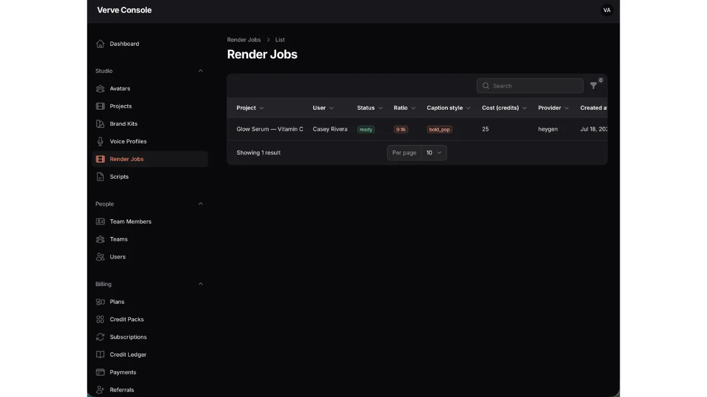Click the bold_pop caption badge
707x397 pixels.
click(439, 130)
